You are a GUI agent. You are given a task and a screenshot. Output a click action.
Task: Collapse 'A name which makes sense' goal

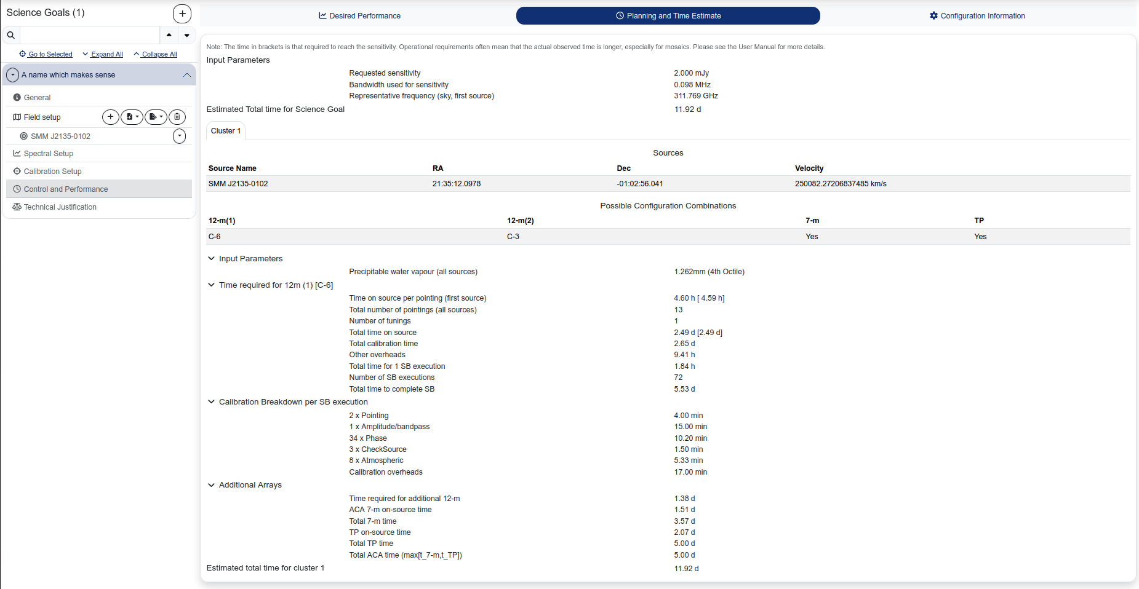[187, 75]
